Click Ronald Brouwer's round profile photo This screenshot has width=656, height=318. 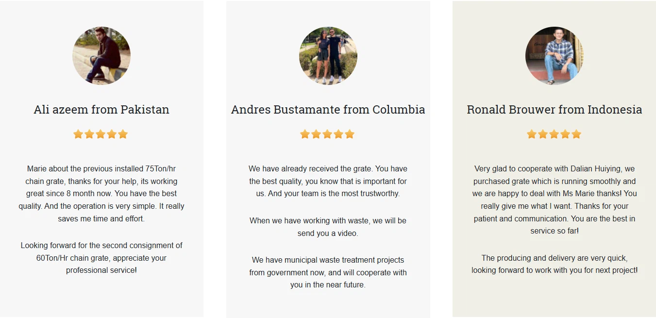pos(554,56)
